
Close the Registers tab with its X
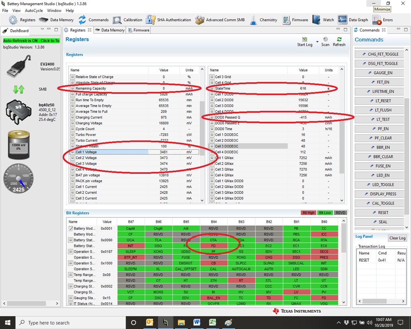pos(90,30)
